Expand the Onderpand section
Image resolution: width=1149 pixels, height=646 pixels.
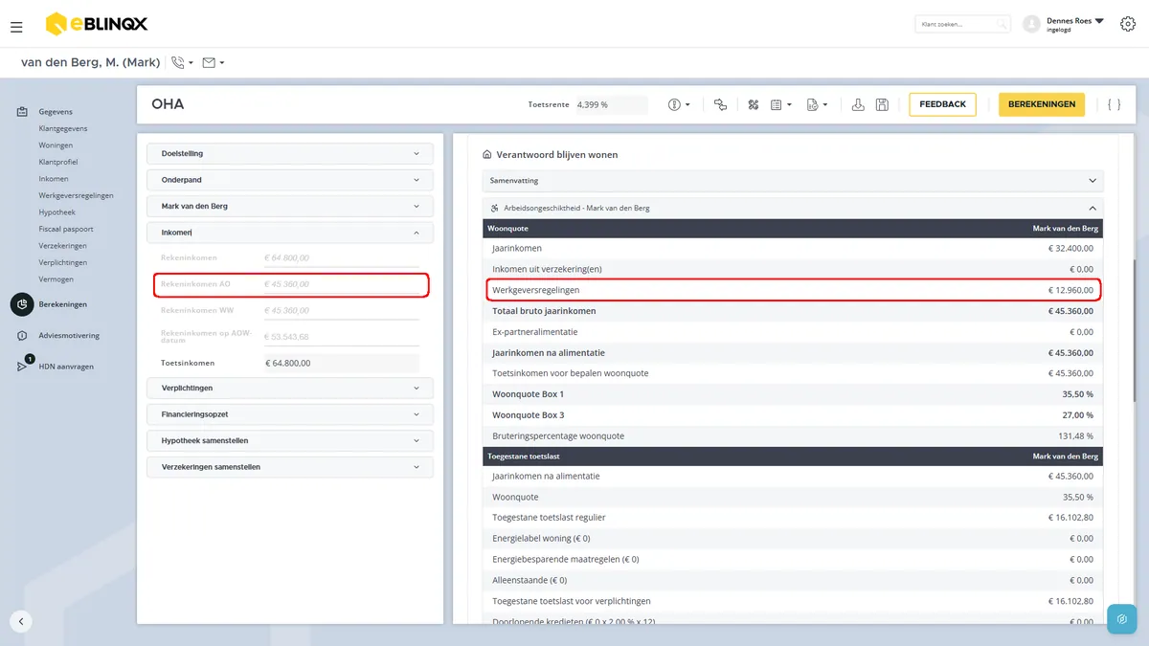290,180
